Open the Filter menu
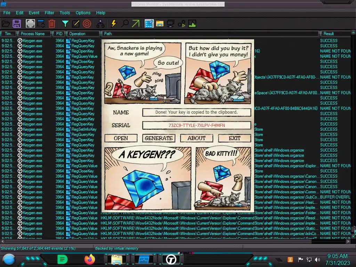356x267 pixels. tap(49, 13)
